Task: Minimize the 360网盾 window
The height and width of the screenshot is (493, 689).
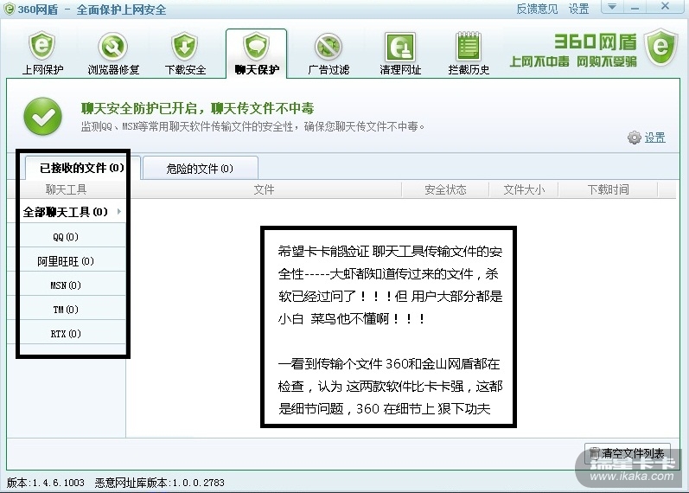Action: tap(635, 7)
